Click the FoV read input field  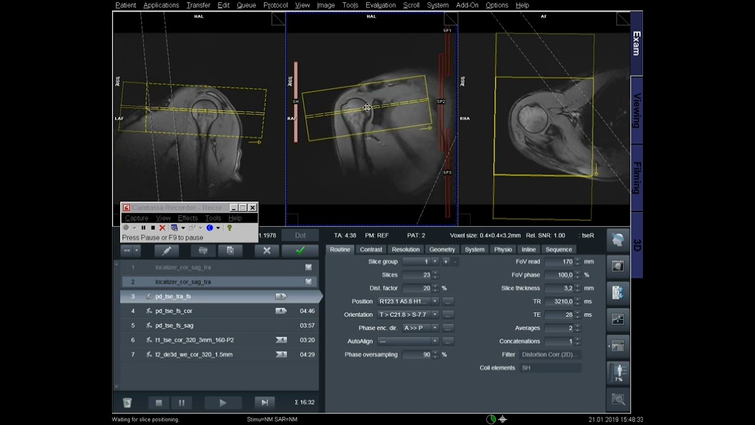(559, 261)
